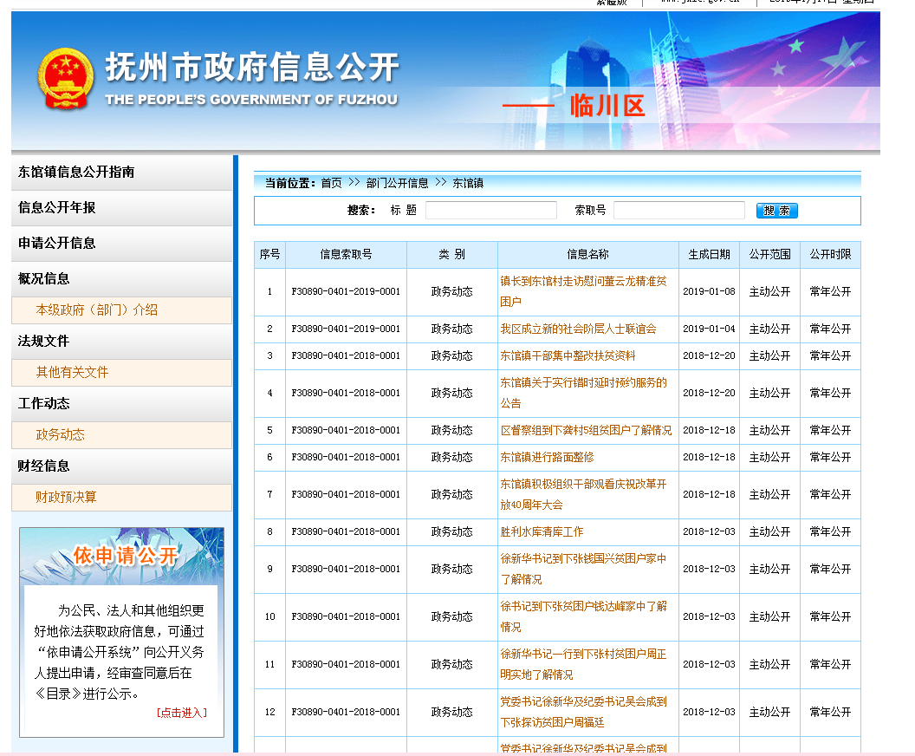
Task: Open article 东馆镇关于实行错时延时预约服务的公告
Action: [583, 393]
